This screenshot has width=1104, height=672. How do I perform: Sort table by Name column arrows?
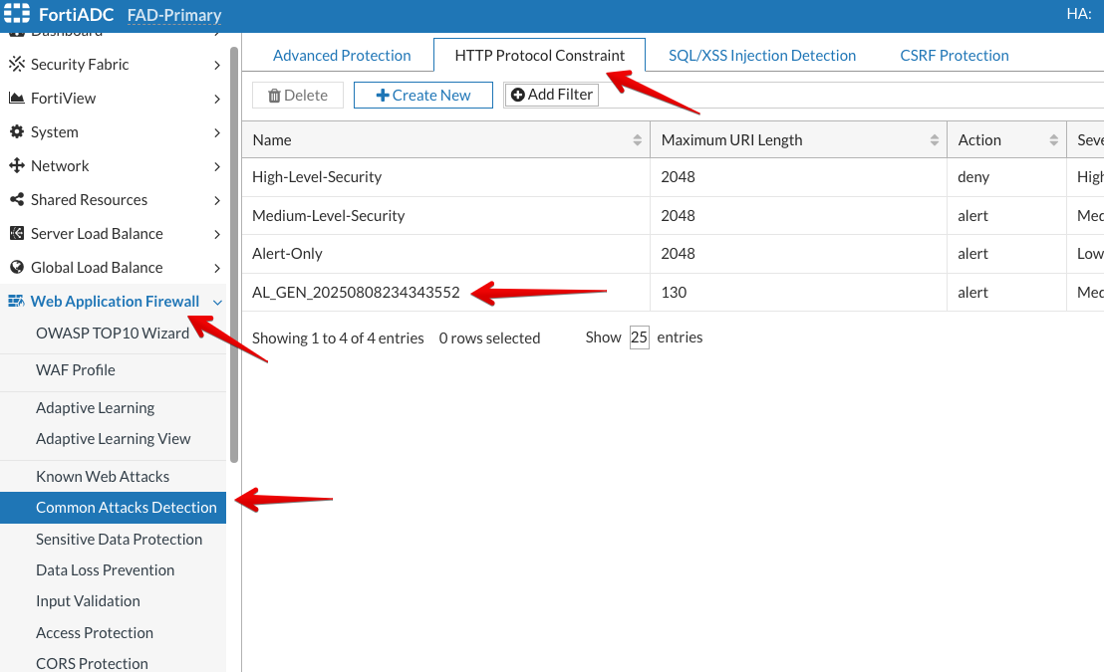[x=637, y=140]
